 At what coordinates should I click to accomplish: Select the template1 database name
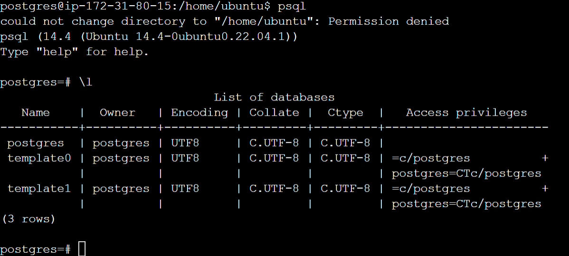(39, 189)
